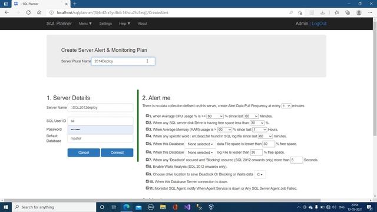Click the horizontal page scrollbar

pos(163,200)
